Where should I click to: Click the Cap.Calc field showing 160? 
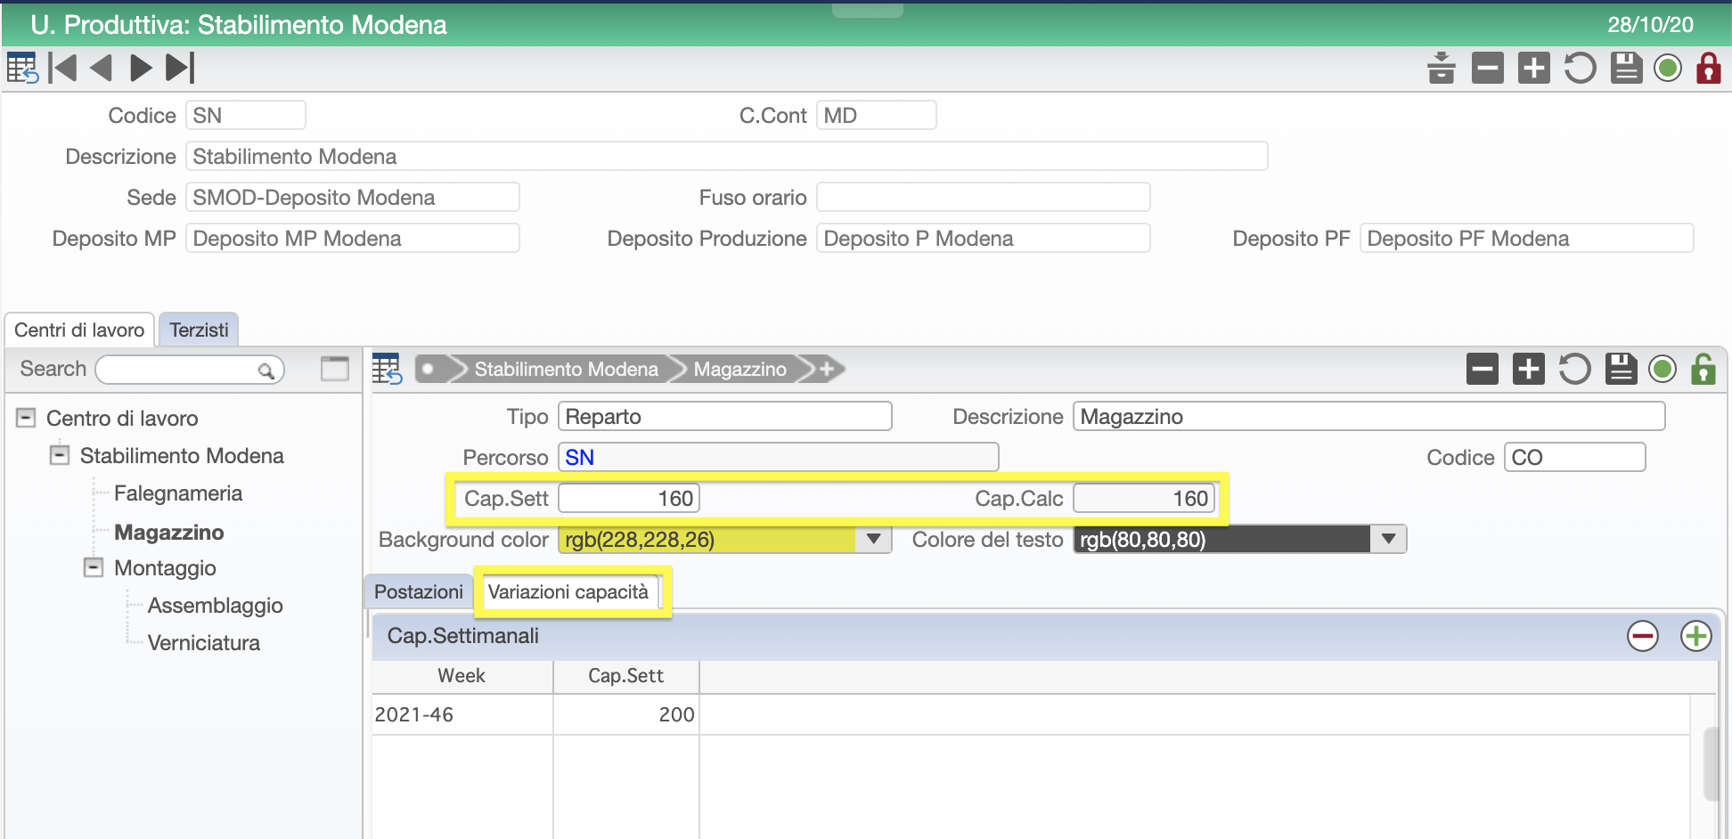1144,499
